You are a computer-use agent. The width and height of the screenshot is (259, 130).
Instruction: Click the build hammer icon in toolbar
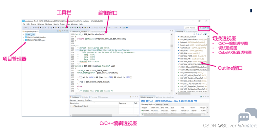39,28
